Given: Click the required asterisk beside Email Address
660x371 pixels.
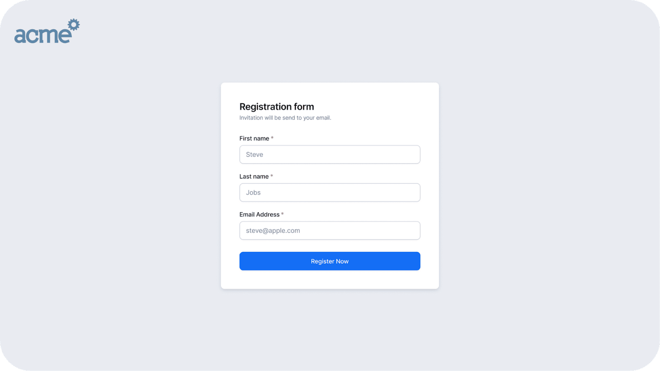Looking at the screenshot, I should [x=283, y=214].
